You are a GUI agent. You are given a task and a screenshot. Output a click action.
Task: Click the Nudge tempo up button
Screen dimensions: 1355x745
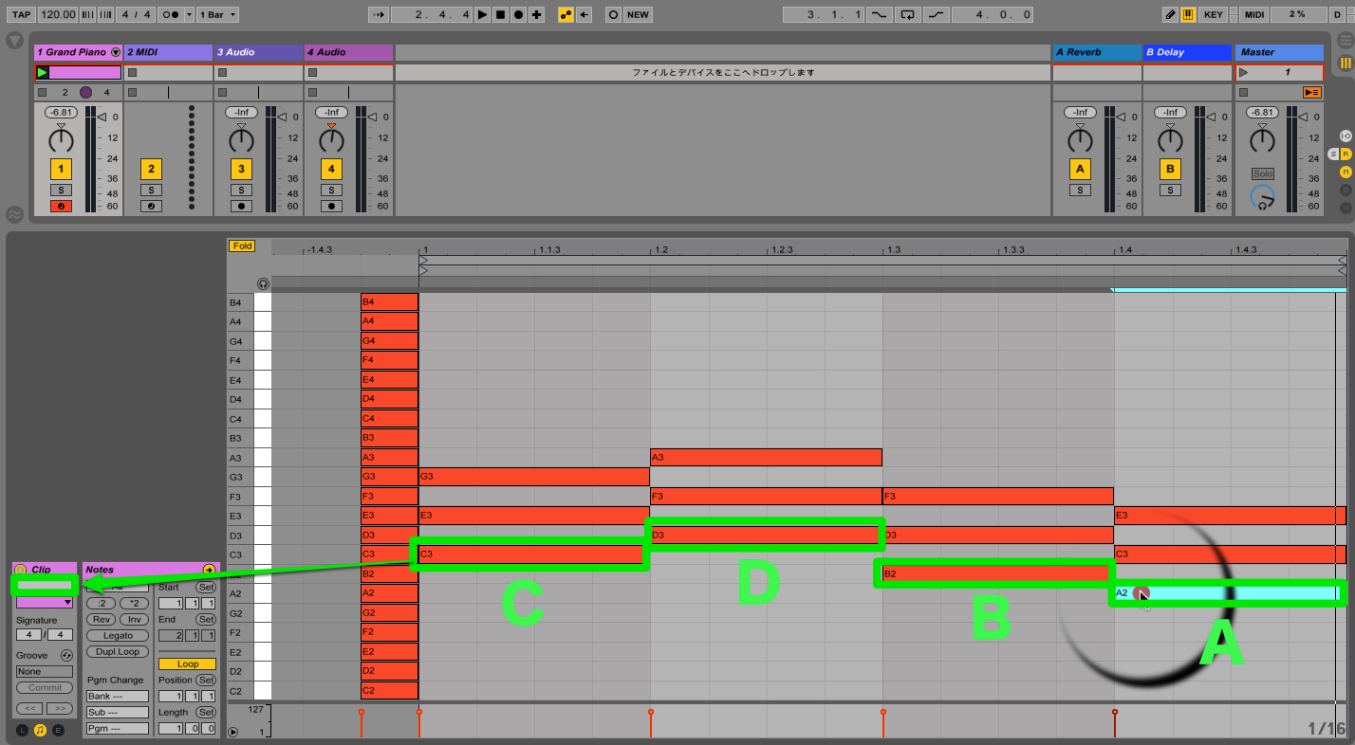pos(106,15)
